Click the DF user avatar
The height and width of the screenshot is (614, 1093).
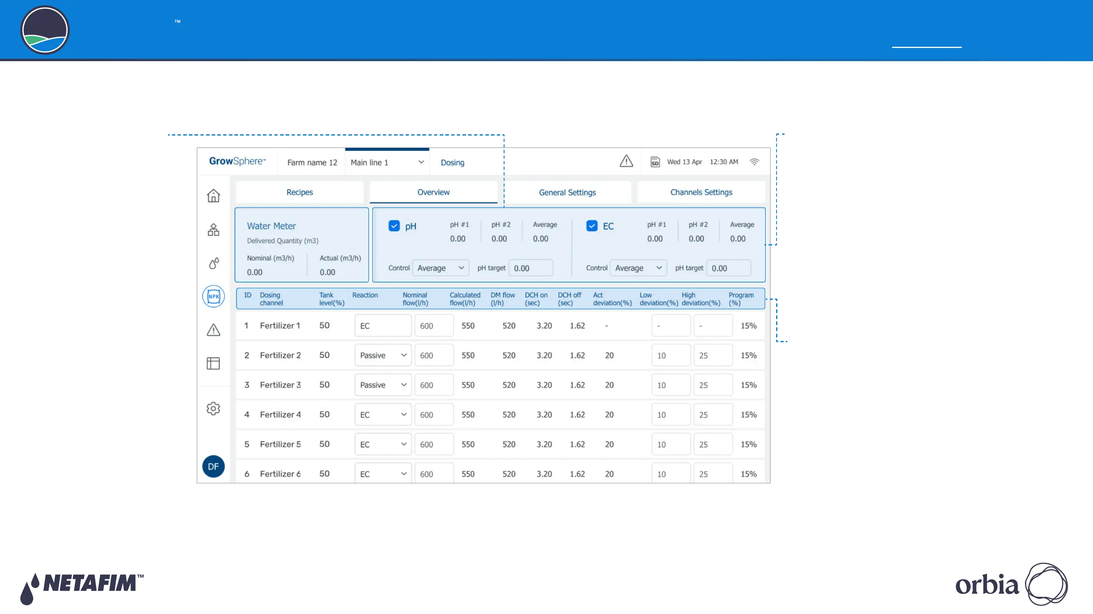(213, 466)
